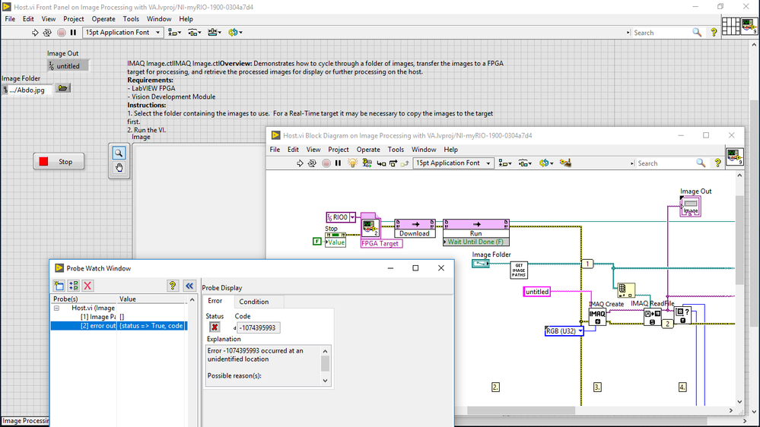Click the Stop button
Screen dimensions: 760x427
coord(59,161)
